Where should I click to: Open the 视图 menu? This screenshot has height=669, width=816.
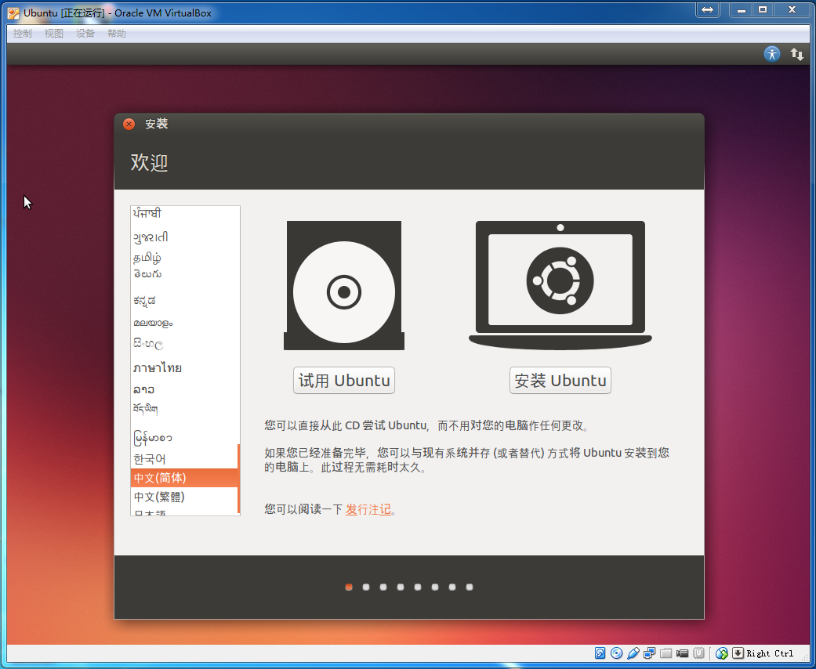click(x=53, y=34)
